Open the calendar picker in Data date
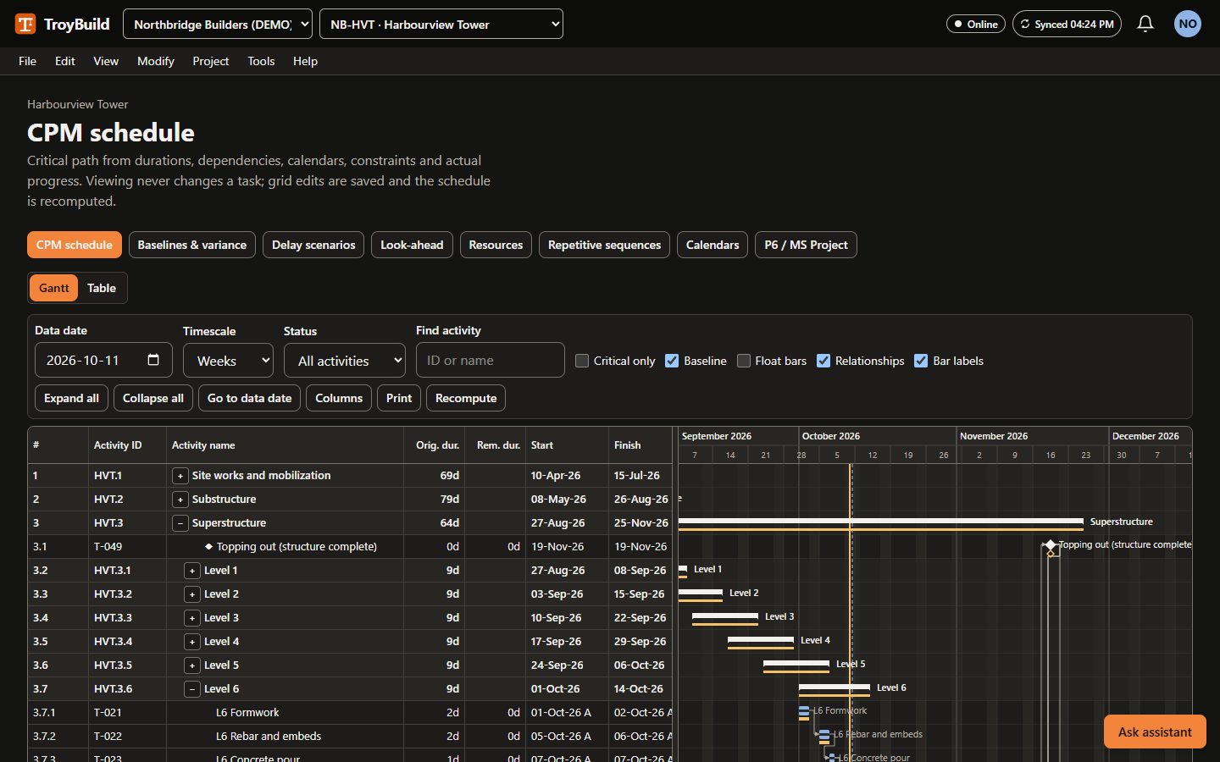 (153, 360)
